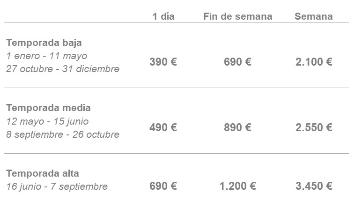Select the 3.450 € weekly price
354x201 pixels.
314,186
